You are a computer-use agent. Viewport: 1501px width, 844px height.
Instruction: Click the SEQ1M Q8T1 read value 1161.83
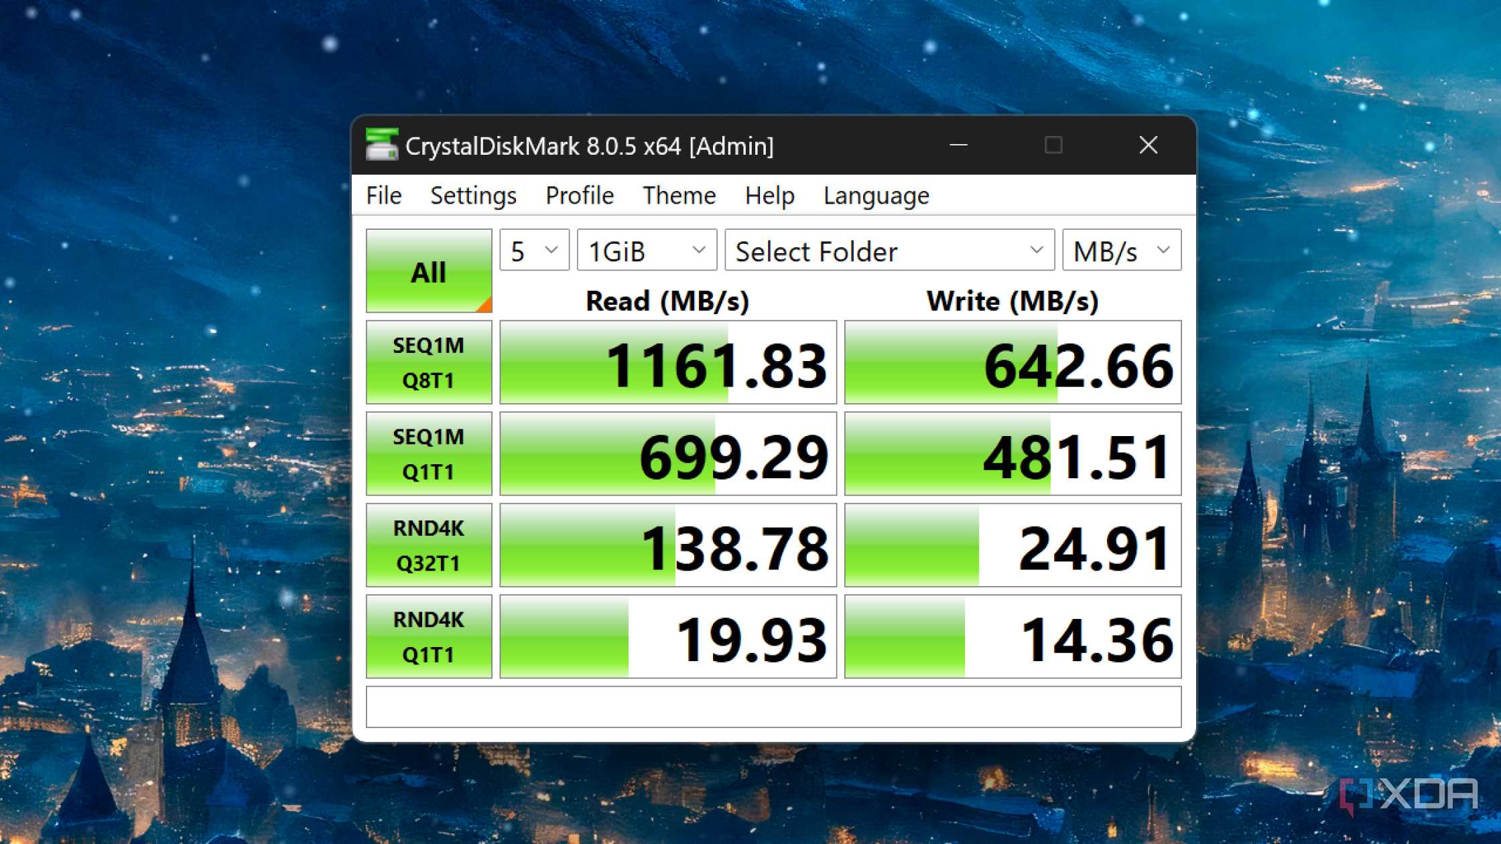668,362
